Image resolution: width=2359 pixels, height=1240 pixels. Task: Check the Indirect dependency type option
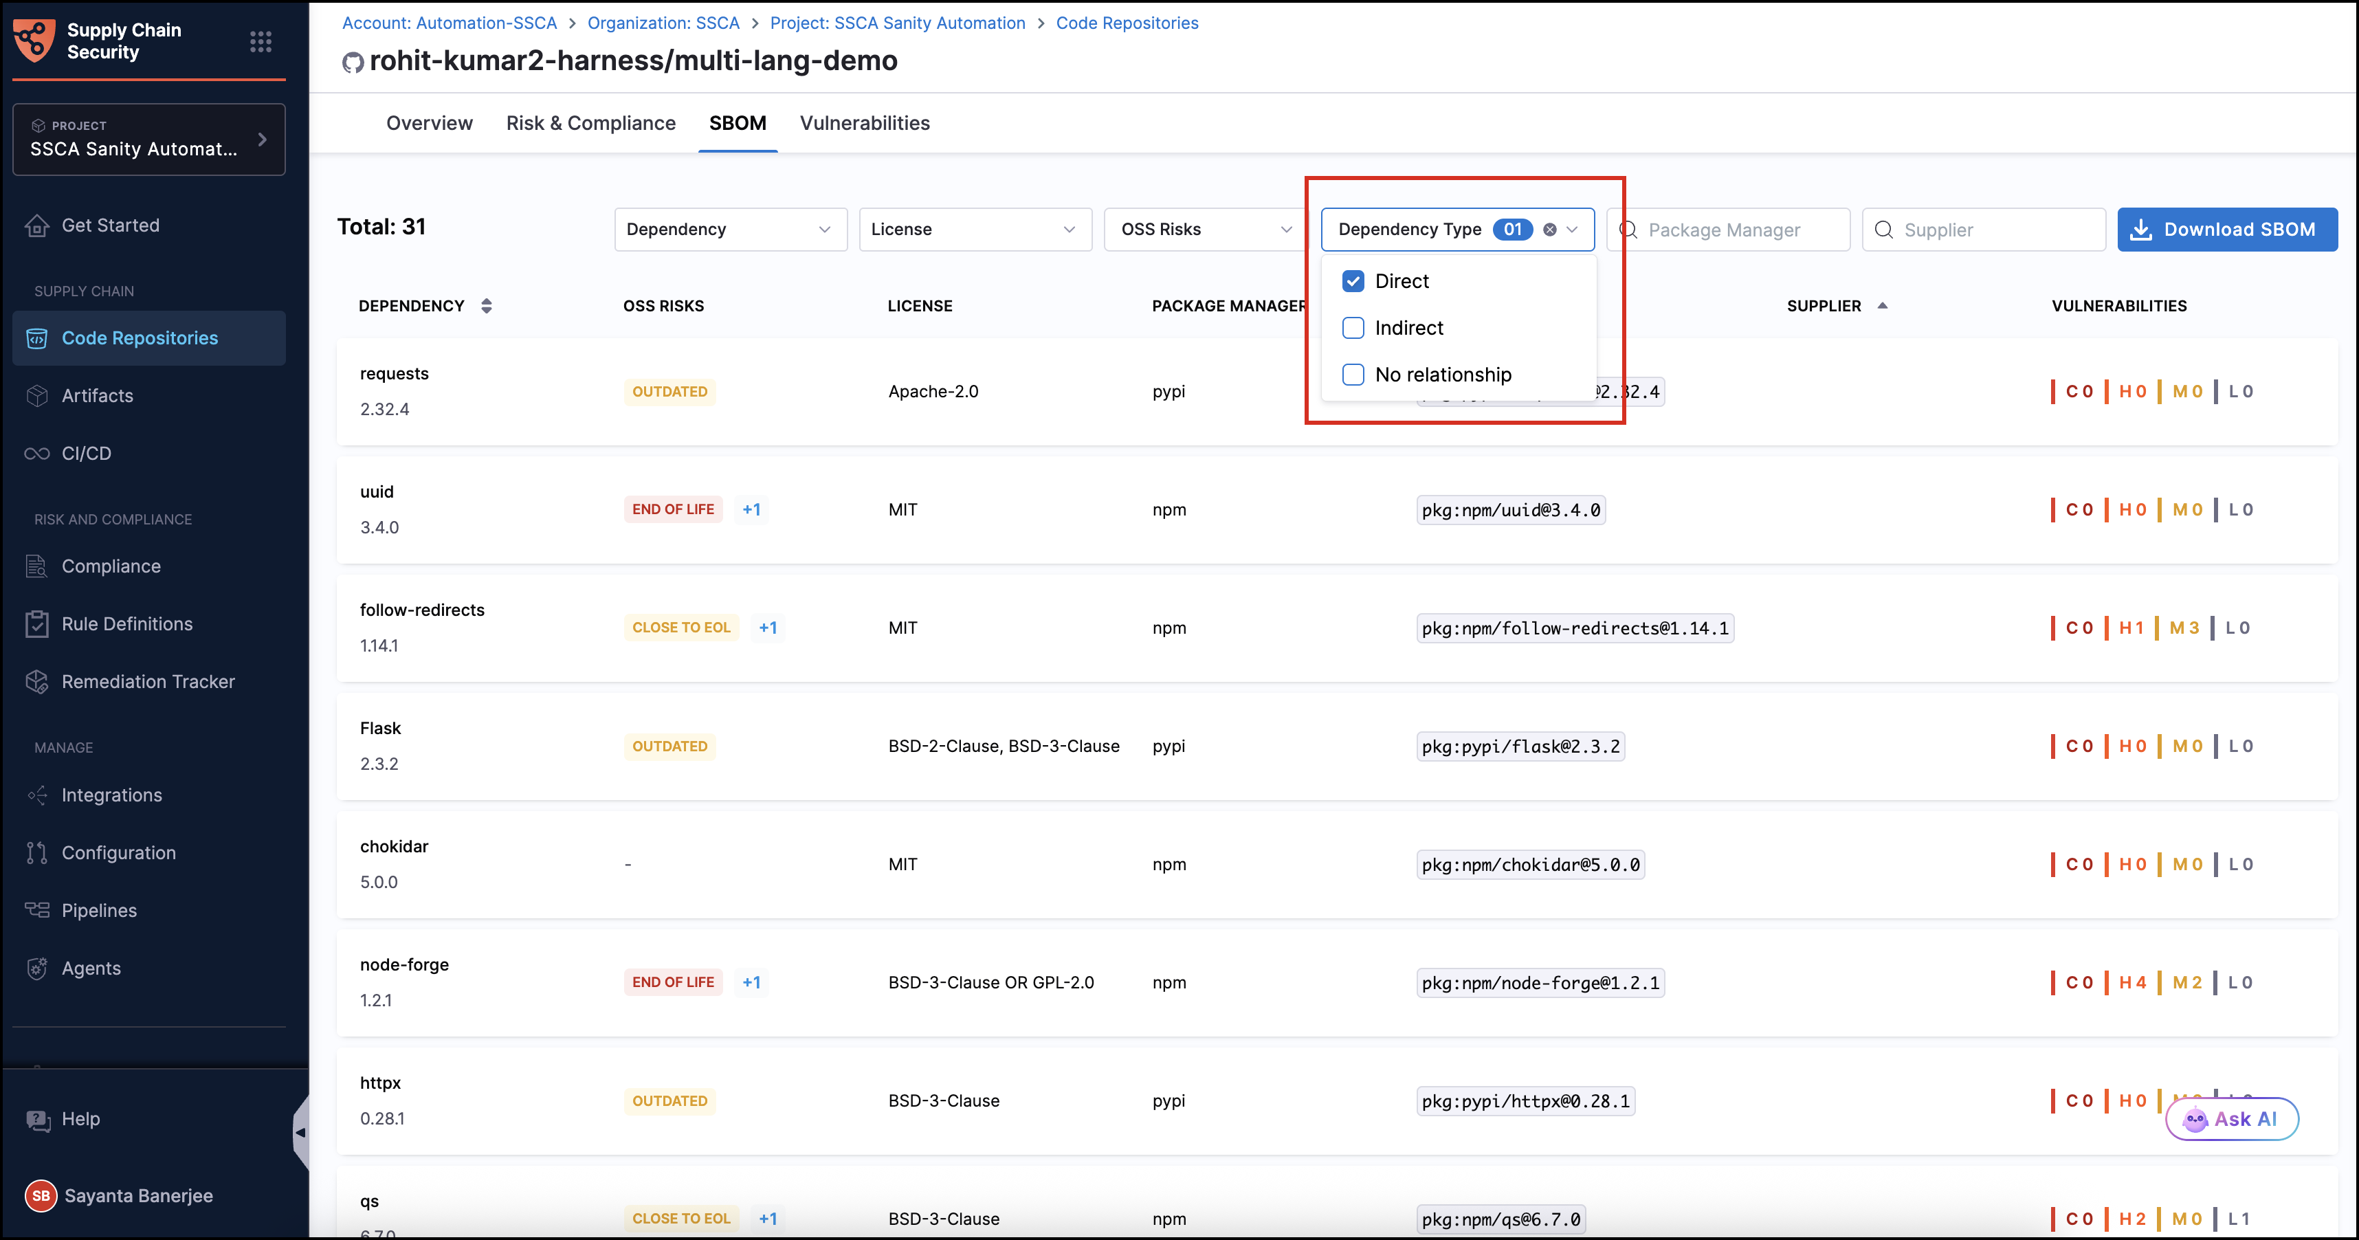point(1353,328)
